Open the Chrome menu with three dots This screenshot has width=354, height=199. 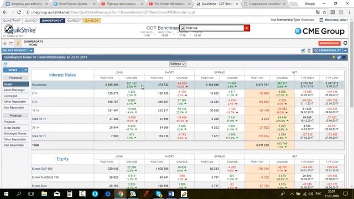click(349, 12)
